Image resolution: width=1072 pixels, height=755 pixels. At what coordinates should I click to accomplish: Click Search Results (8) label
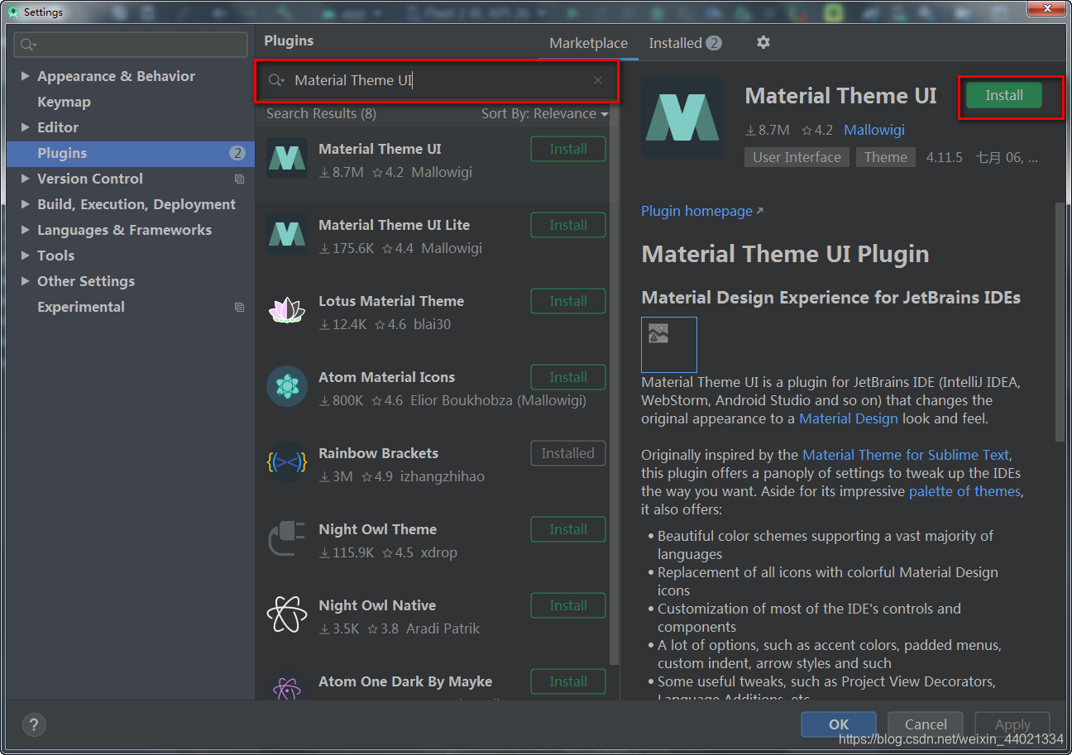321,113
